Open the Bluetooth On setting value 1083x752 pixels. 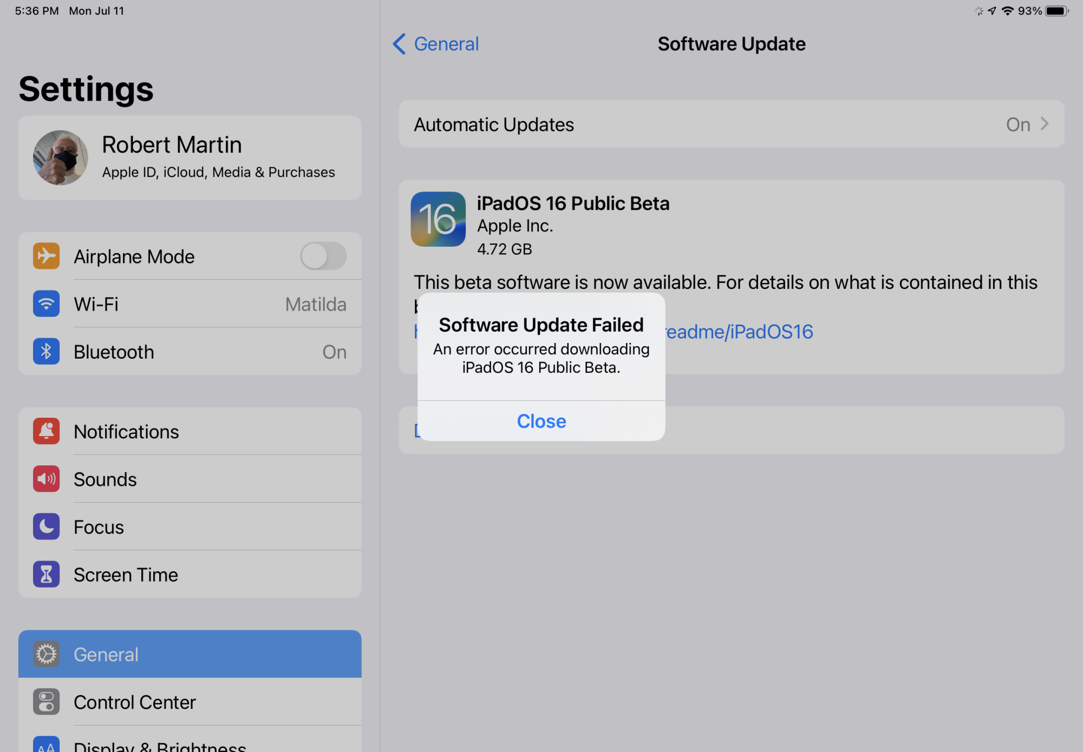coord(334,352)
